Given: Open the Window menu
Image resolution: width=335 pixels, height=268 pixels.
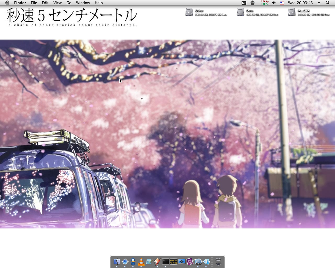Looking at the screenshot, I should [x=83, y=3].
